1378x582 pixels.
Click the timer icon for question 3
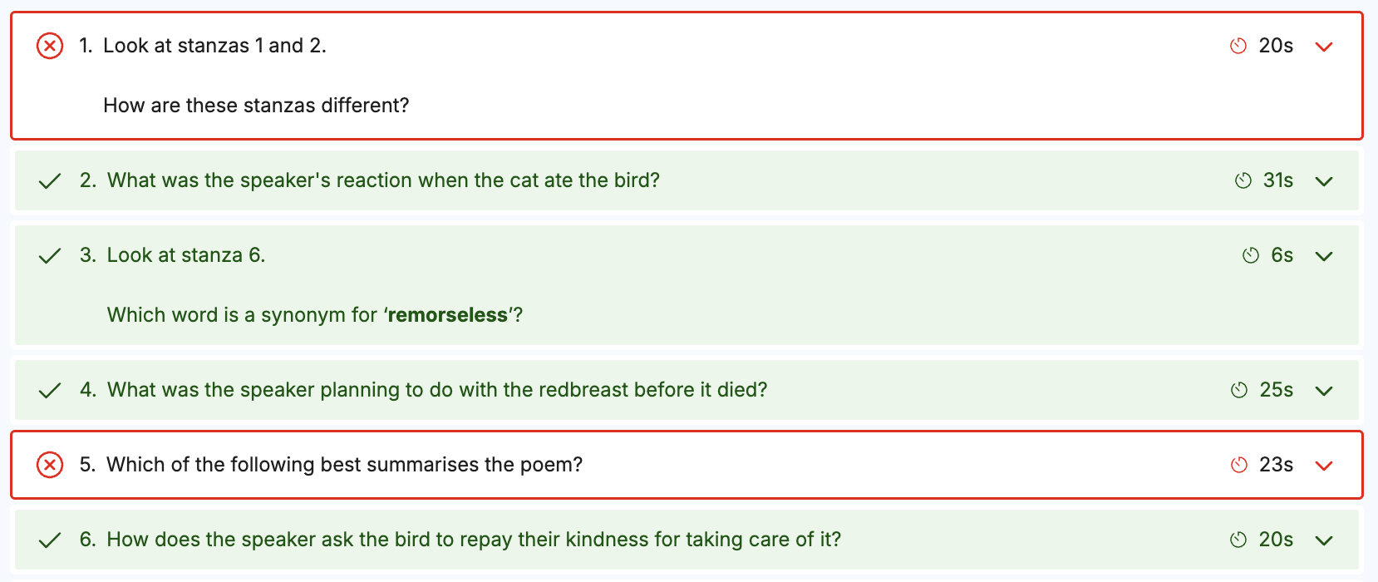click(1251, 255)
